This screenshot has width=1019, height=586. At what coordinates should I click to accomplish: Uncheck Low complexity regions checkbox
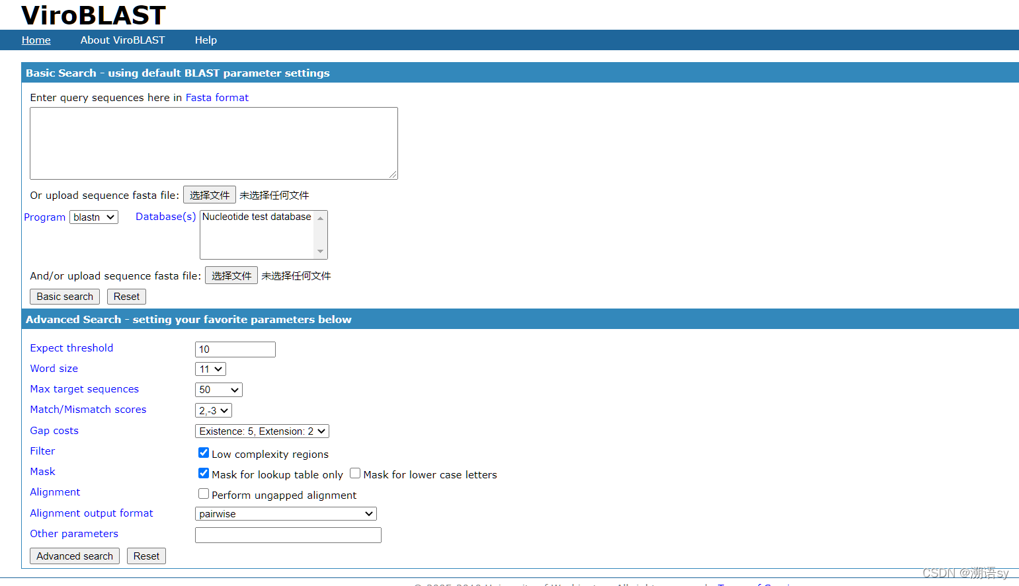click(204, 453)
